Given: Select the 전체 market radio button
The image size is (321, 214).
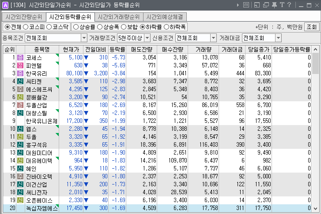Looking at the screenshot, I should pos(8,27).
